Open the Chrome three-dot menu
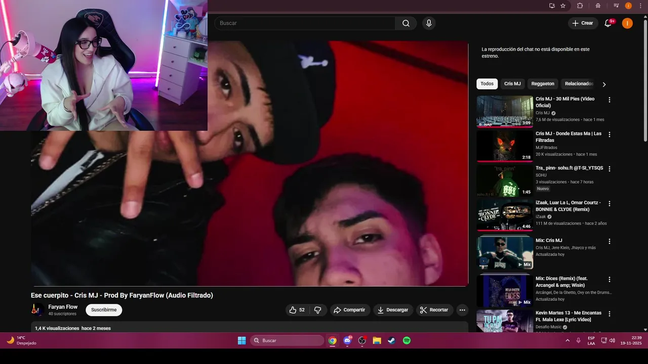 tap(640, 6)
